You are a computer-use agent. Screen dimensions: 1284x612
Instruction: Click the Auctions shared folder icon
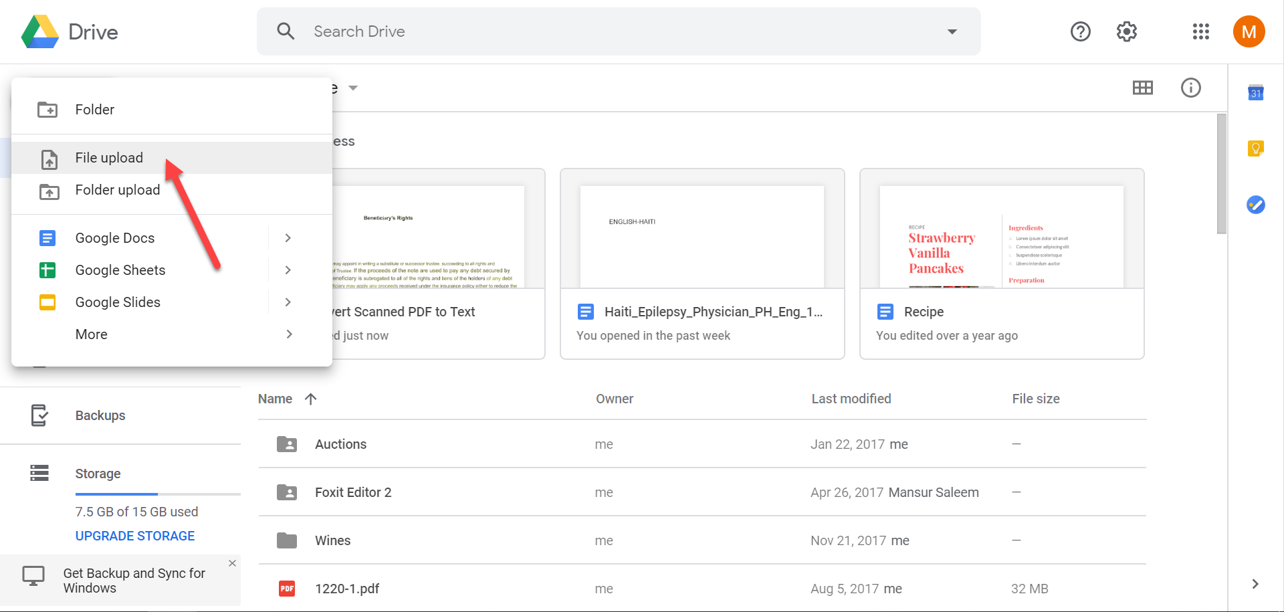point(287,443)
